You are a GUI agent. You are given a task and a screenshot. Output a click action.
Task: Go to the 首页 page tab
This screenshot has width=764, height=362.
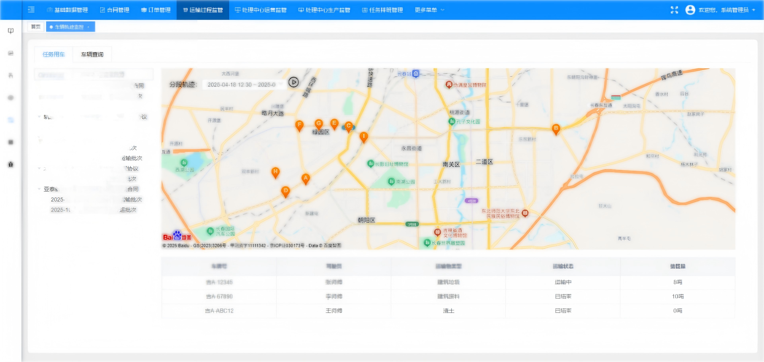tap(36, 27)
